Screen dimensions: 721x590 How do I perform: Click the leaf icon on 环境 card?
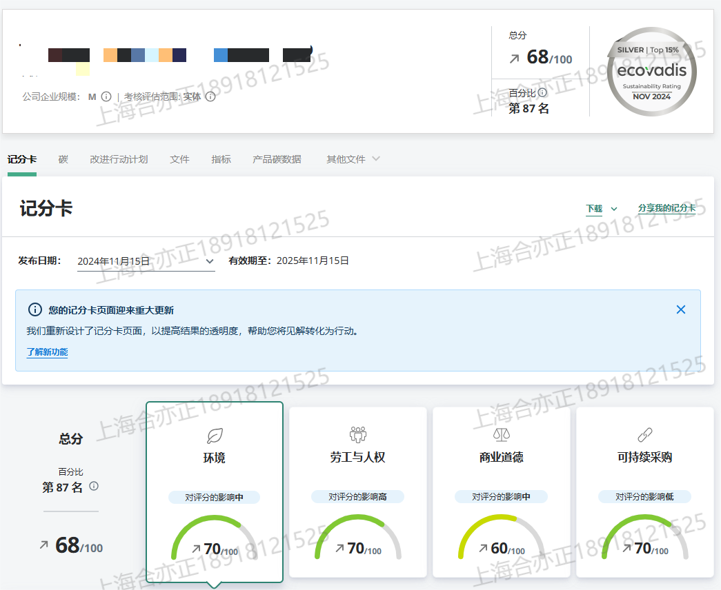tap(215, 436)
